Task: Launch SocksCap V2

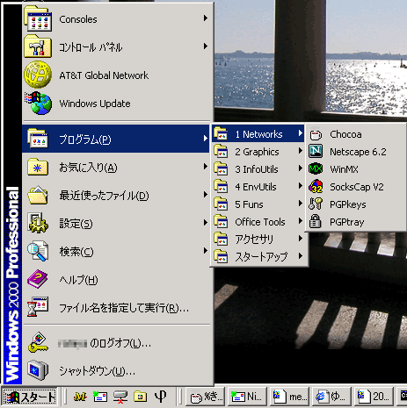Action: pos(355,187)
